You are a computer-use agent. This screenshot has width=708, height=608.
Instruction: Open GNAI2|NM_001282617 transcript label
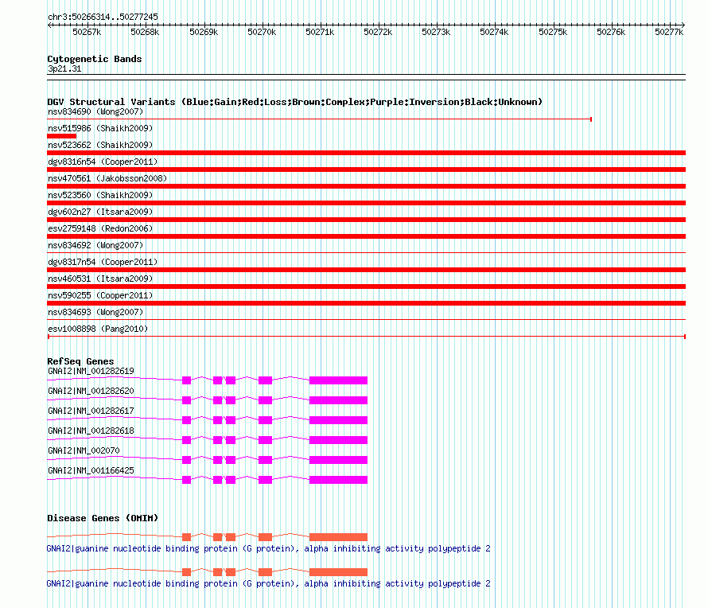pyautogui.click(x=91, y=411)
